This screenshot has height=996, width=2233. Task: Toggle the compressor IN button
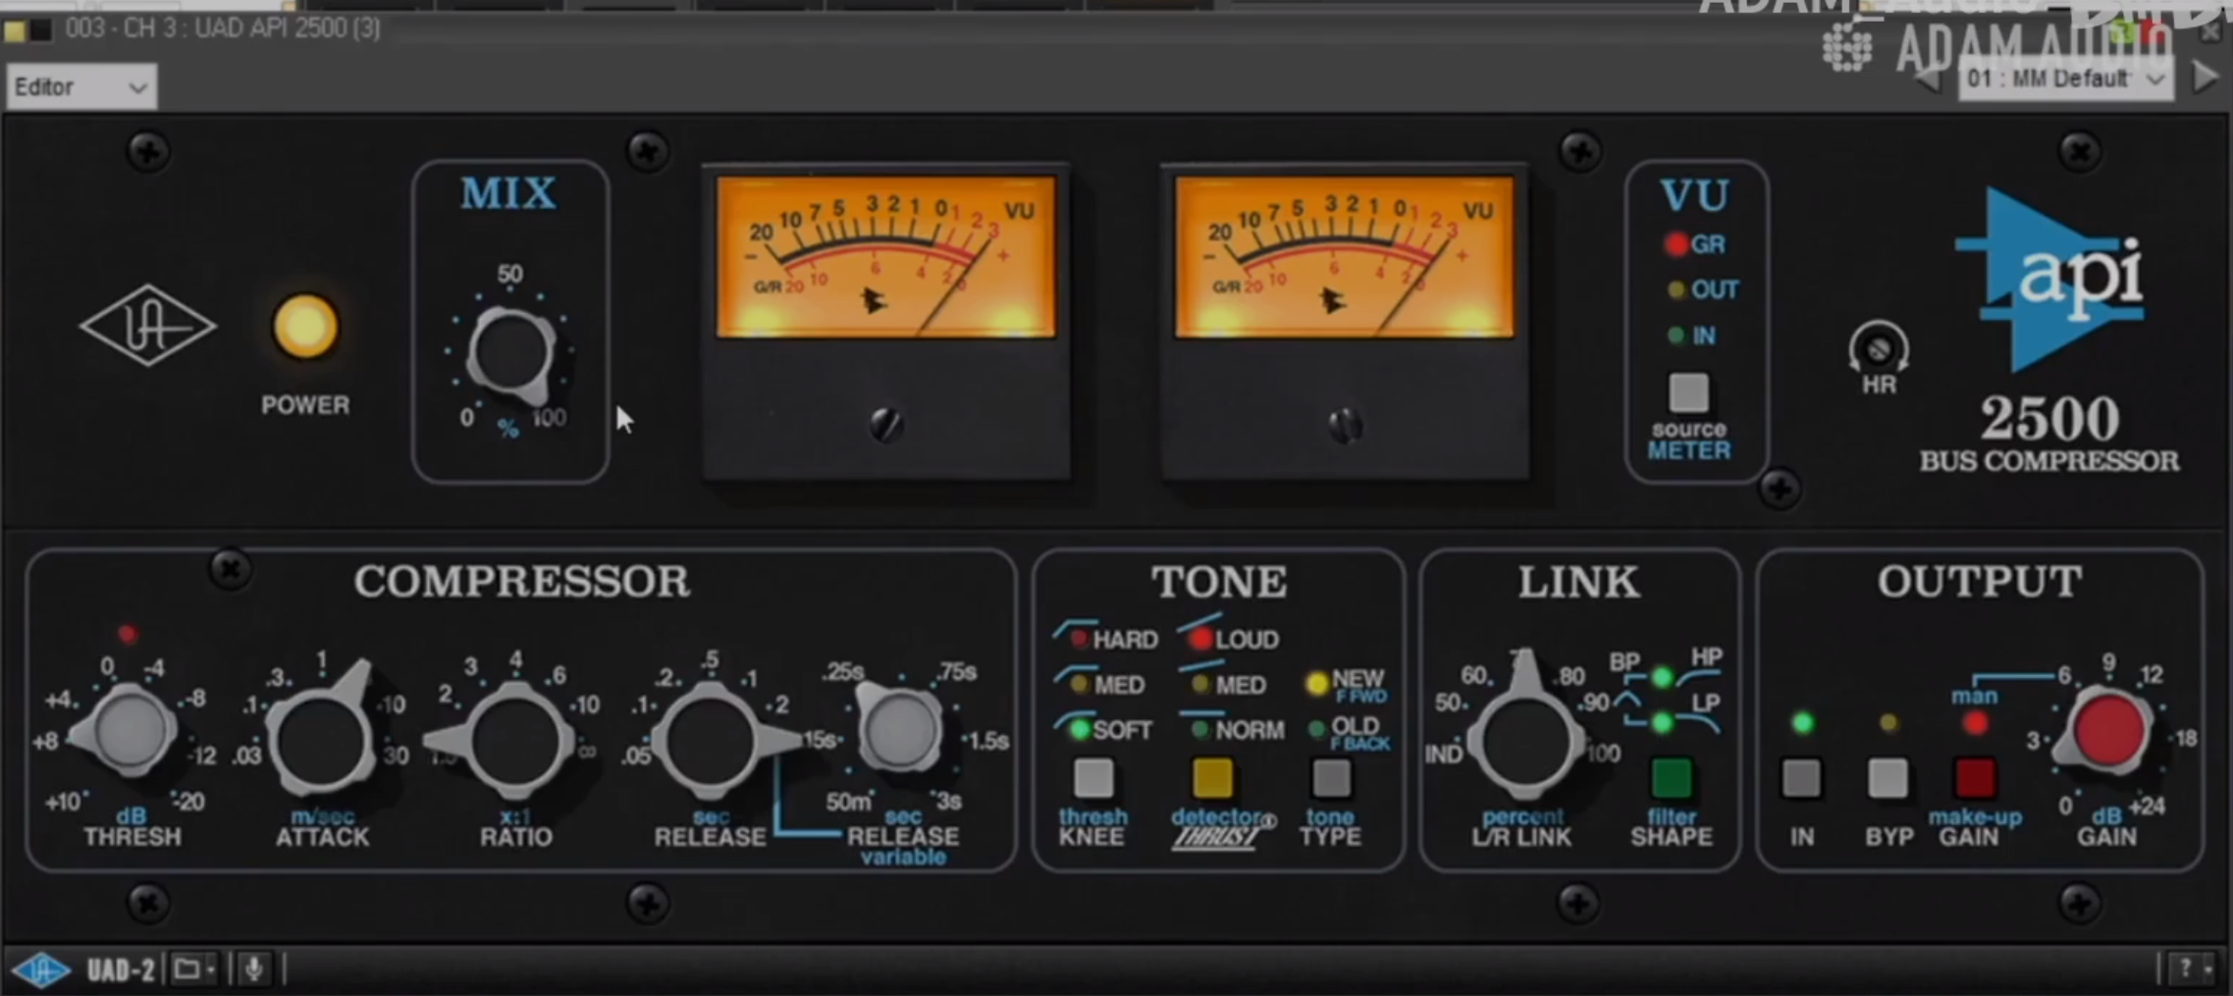(x=1801, y=779)
